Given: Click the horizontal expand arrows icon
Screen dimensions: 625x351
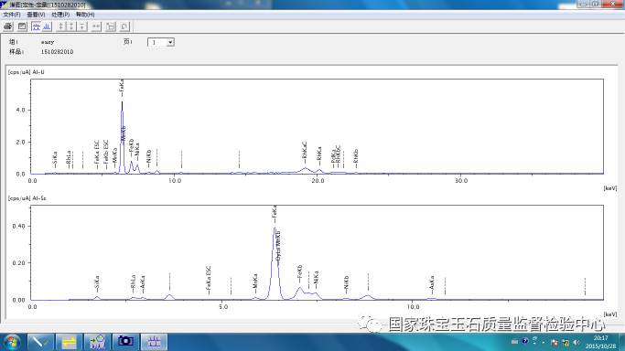Looking at the screenshot, I should pyautogui.click(x=96, y=27).
